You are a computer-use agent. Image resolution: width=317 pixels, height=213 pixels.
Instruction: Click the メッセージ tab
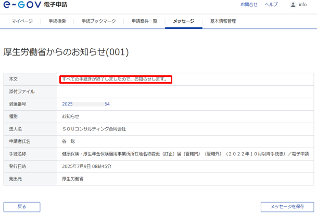pos(184,21)
